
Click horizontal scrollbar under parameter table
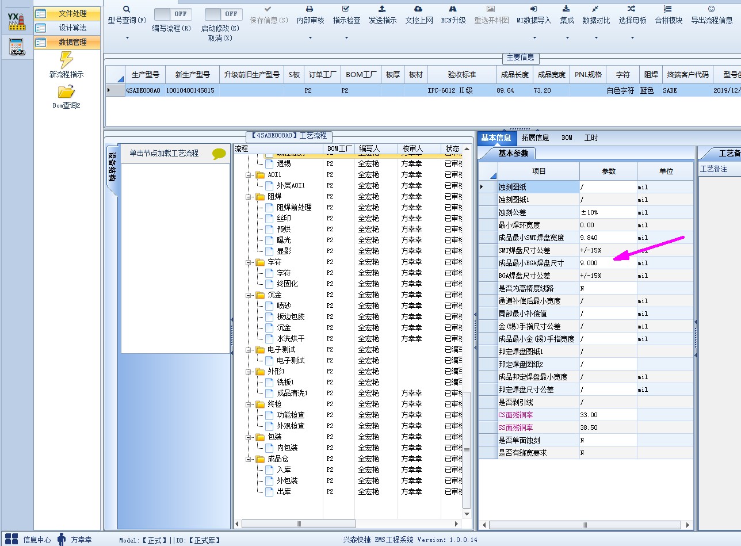point(586,525)
